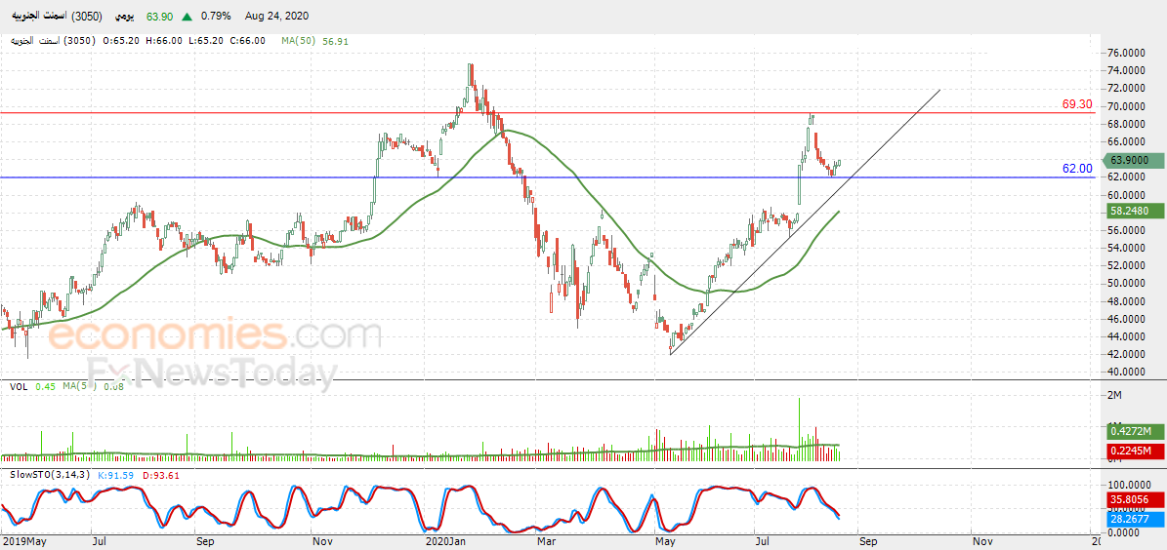Click the SlowSTO(3,14,3) indicator label

click(x=50, y=474)
